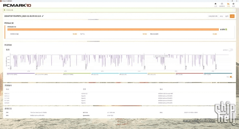Click green valid-score icon beside 8 575

coord(226,29)
